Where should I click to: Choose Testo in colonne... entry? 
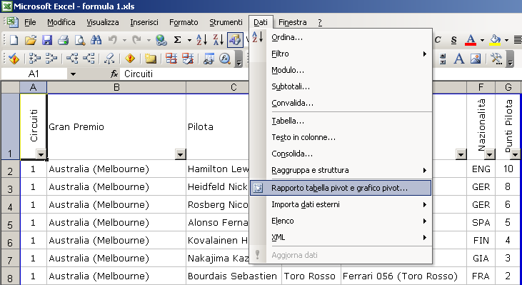tap(341, 137)
